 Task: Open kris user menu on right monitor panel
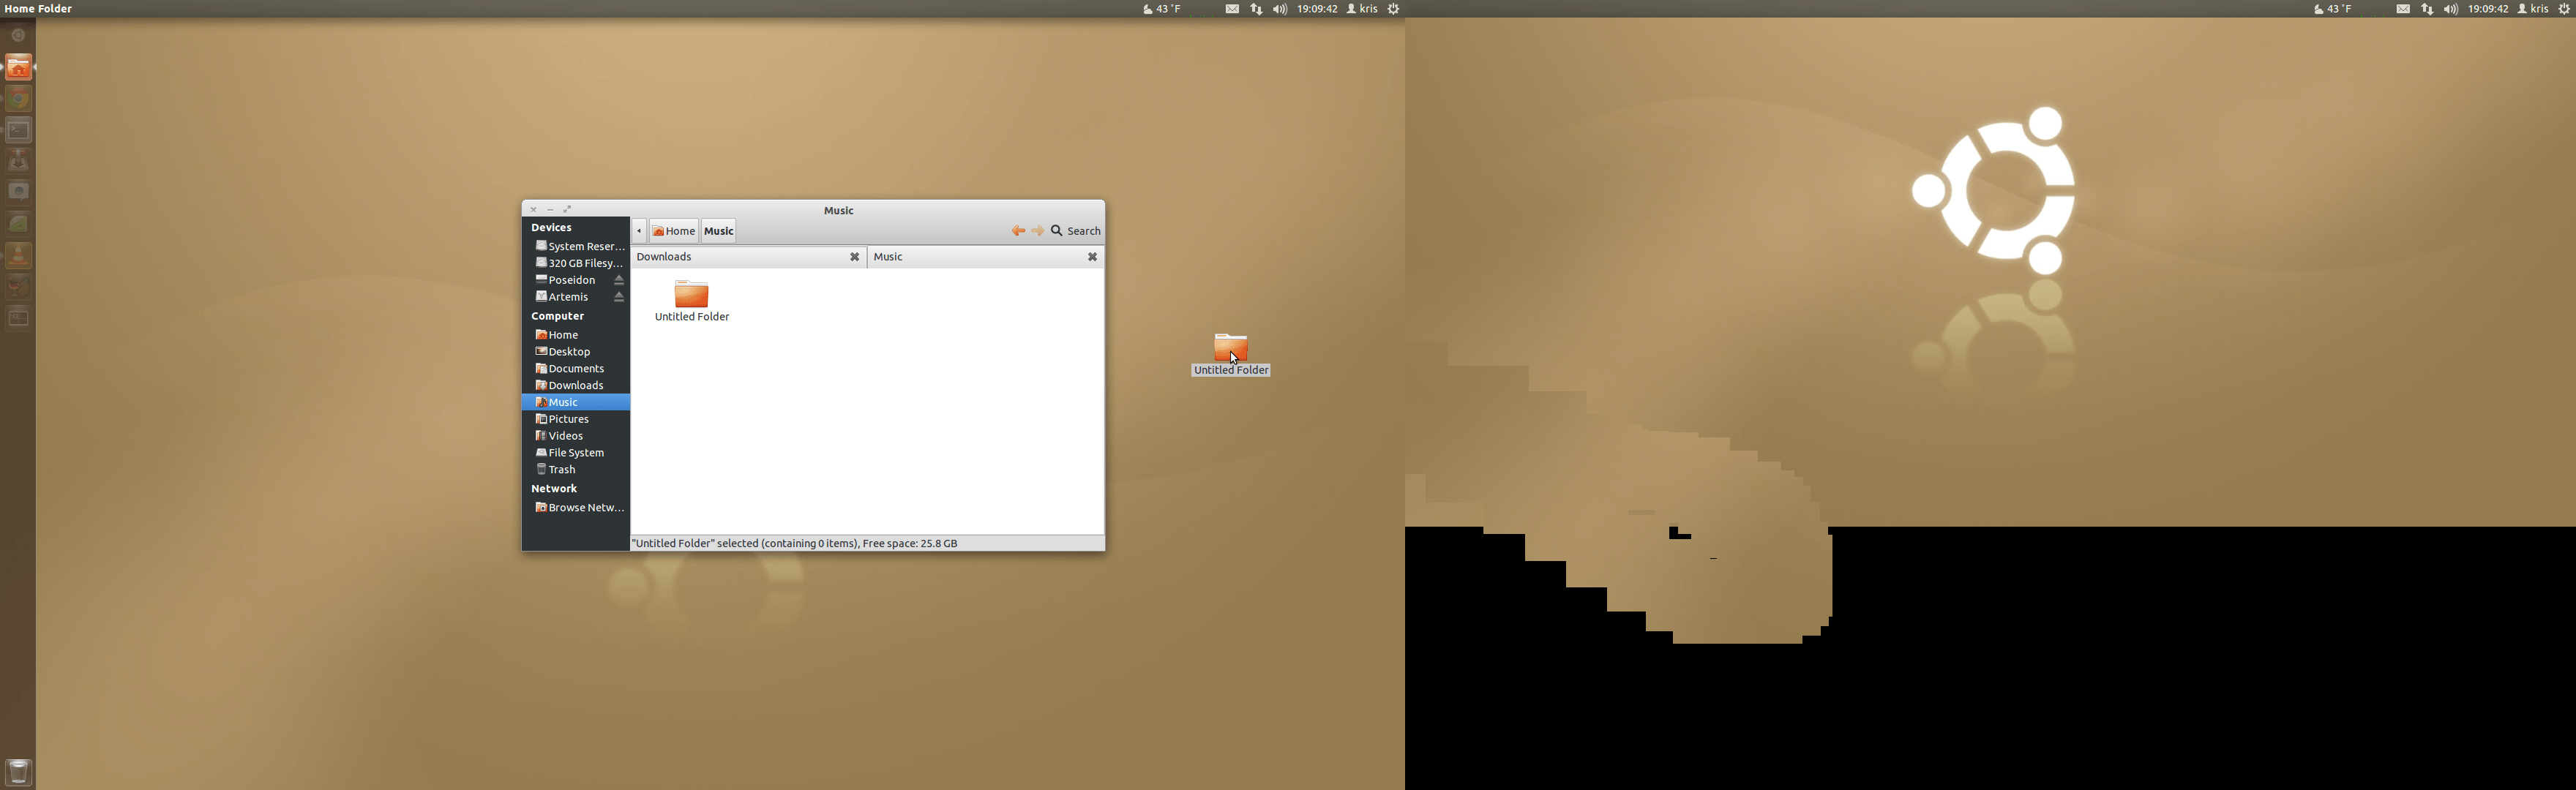[2533, 9]
